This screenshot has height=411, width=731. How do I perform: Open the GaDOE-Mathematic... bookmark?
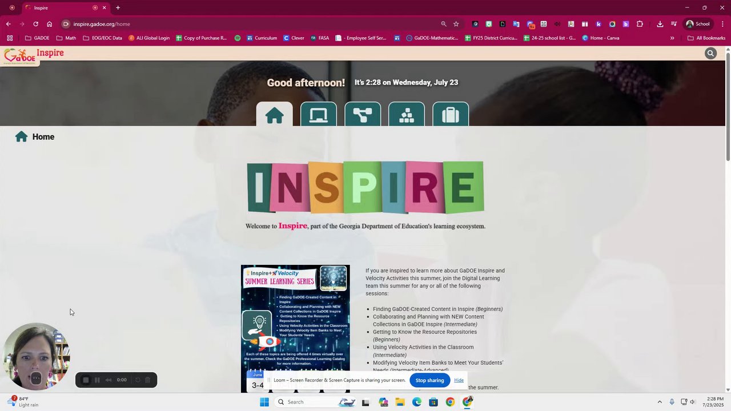(432, 38)
